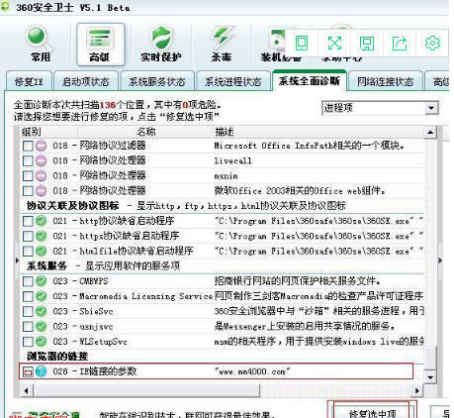
Task: Click the green check icon for usnjsvc
Action: [x=42, y=326]
